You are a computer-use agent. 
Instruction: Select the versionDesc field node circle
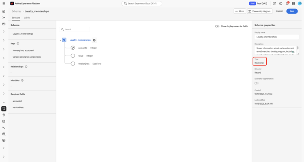(x=73, y=63)
